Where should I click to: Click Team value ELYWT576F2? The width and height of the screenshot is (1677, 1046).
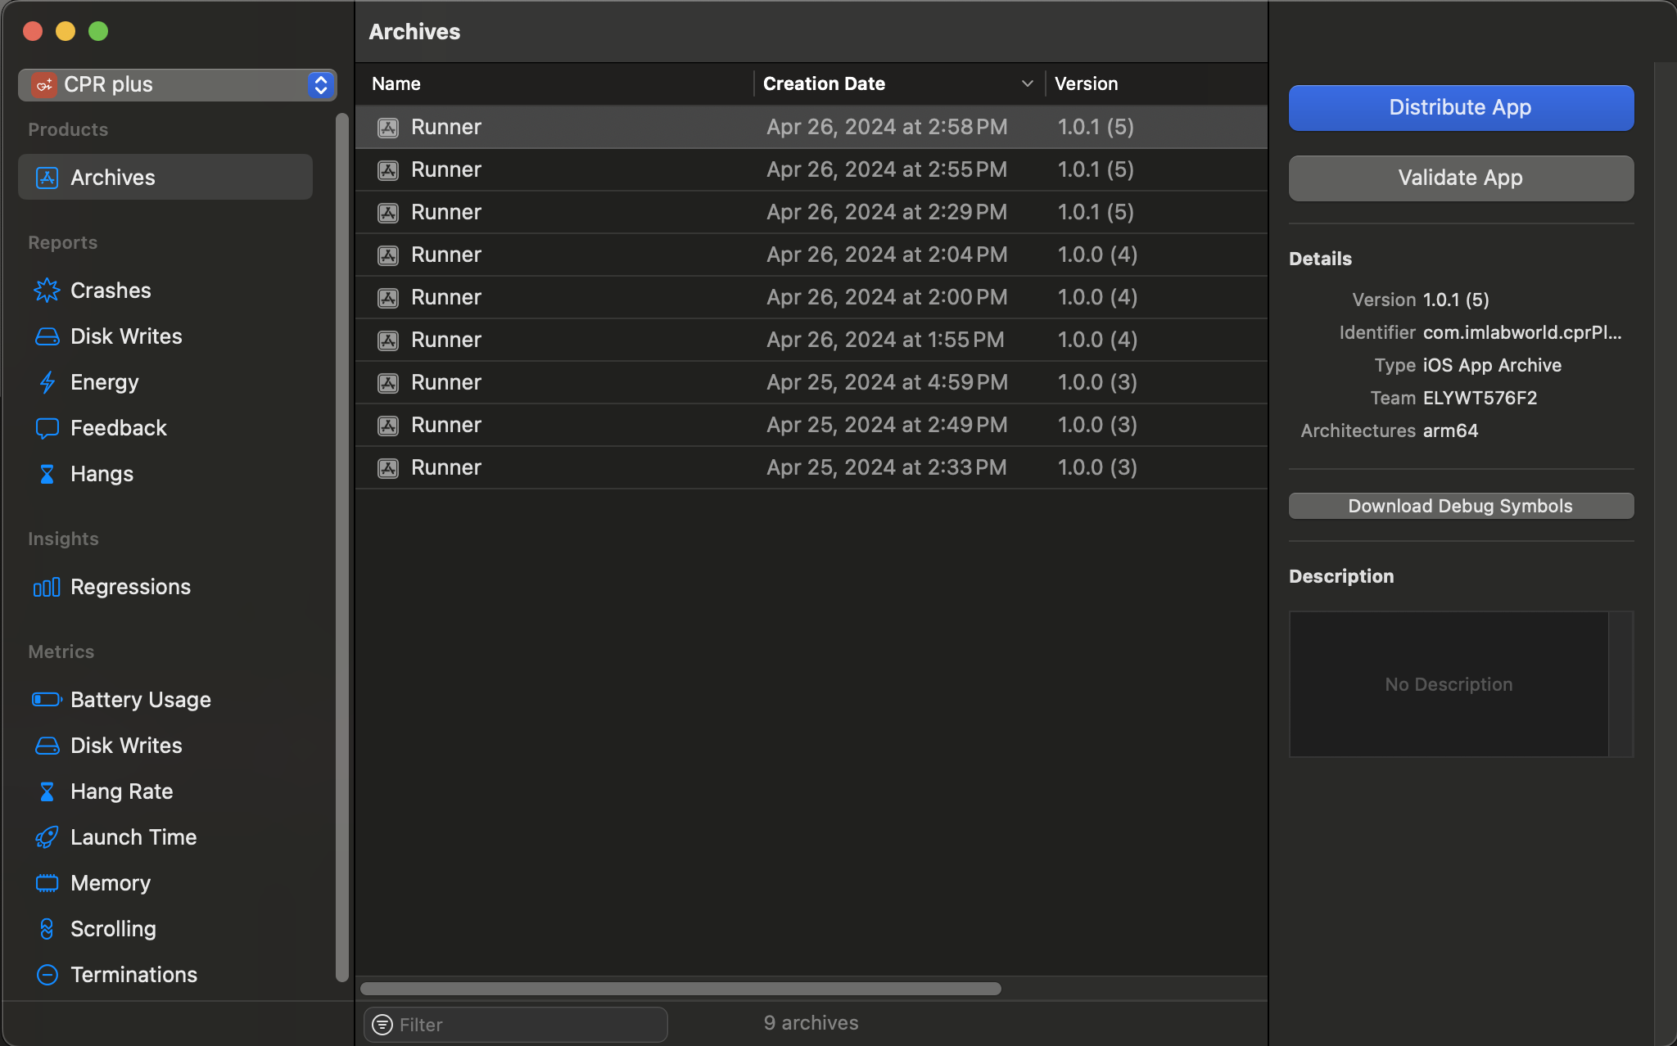pos(1480,398)
